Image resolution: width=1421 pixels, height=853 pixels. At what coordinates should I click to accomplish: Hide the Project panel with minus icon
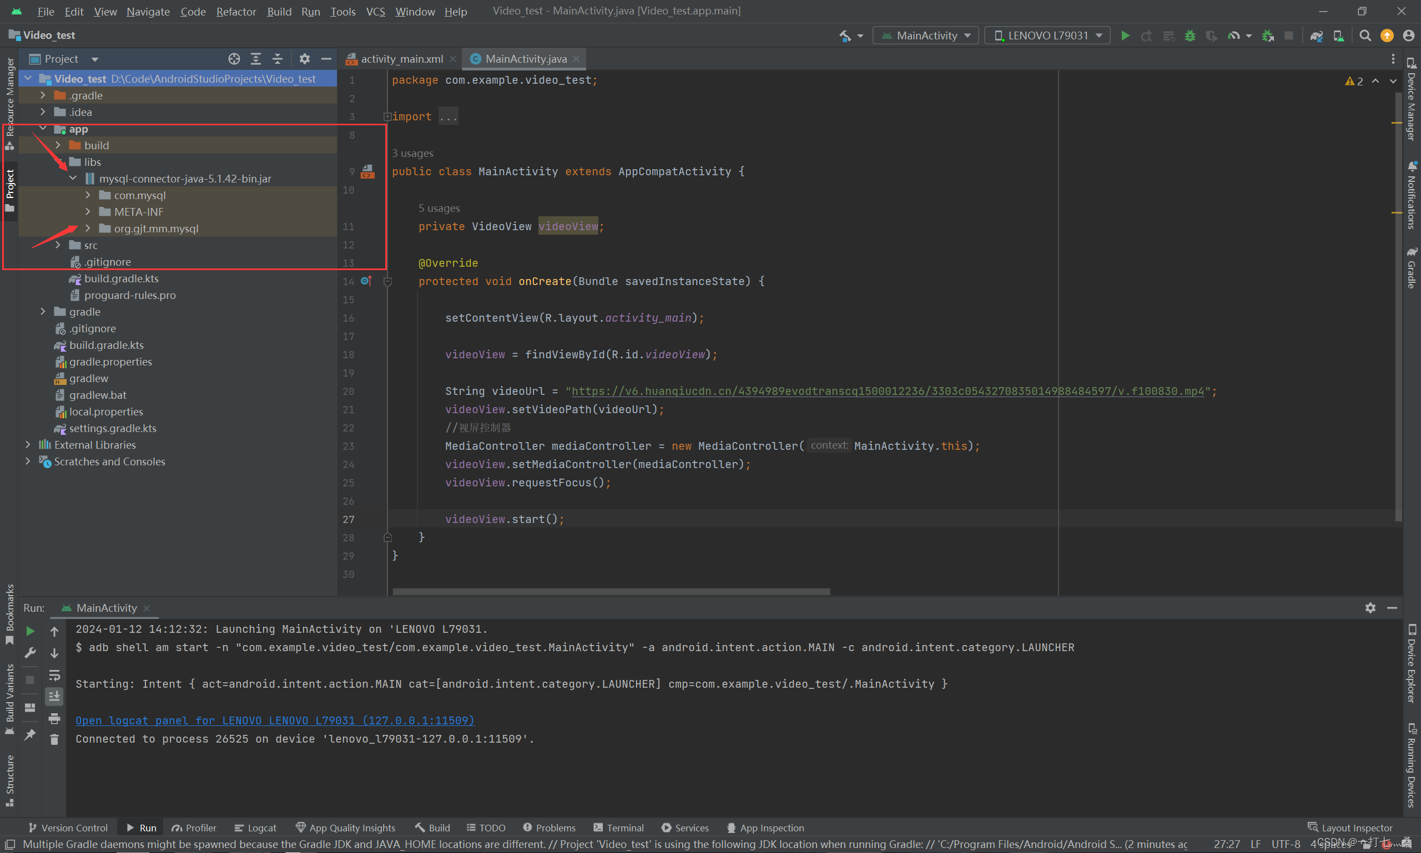326,59
